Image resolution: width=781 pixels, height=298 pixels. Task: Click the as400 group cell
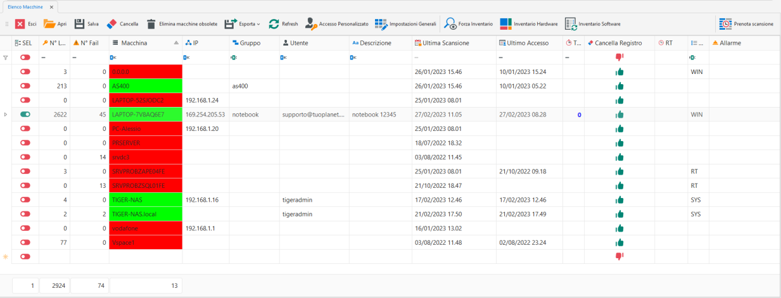tap(254, 86)
